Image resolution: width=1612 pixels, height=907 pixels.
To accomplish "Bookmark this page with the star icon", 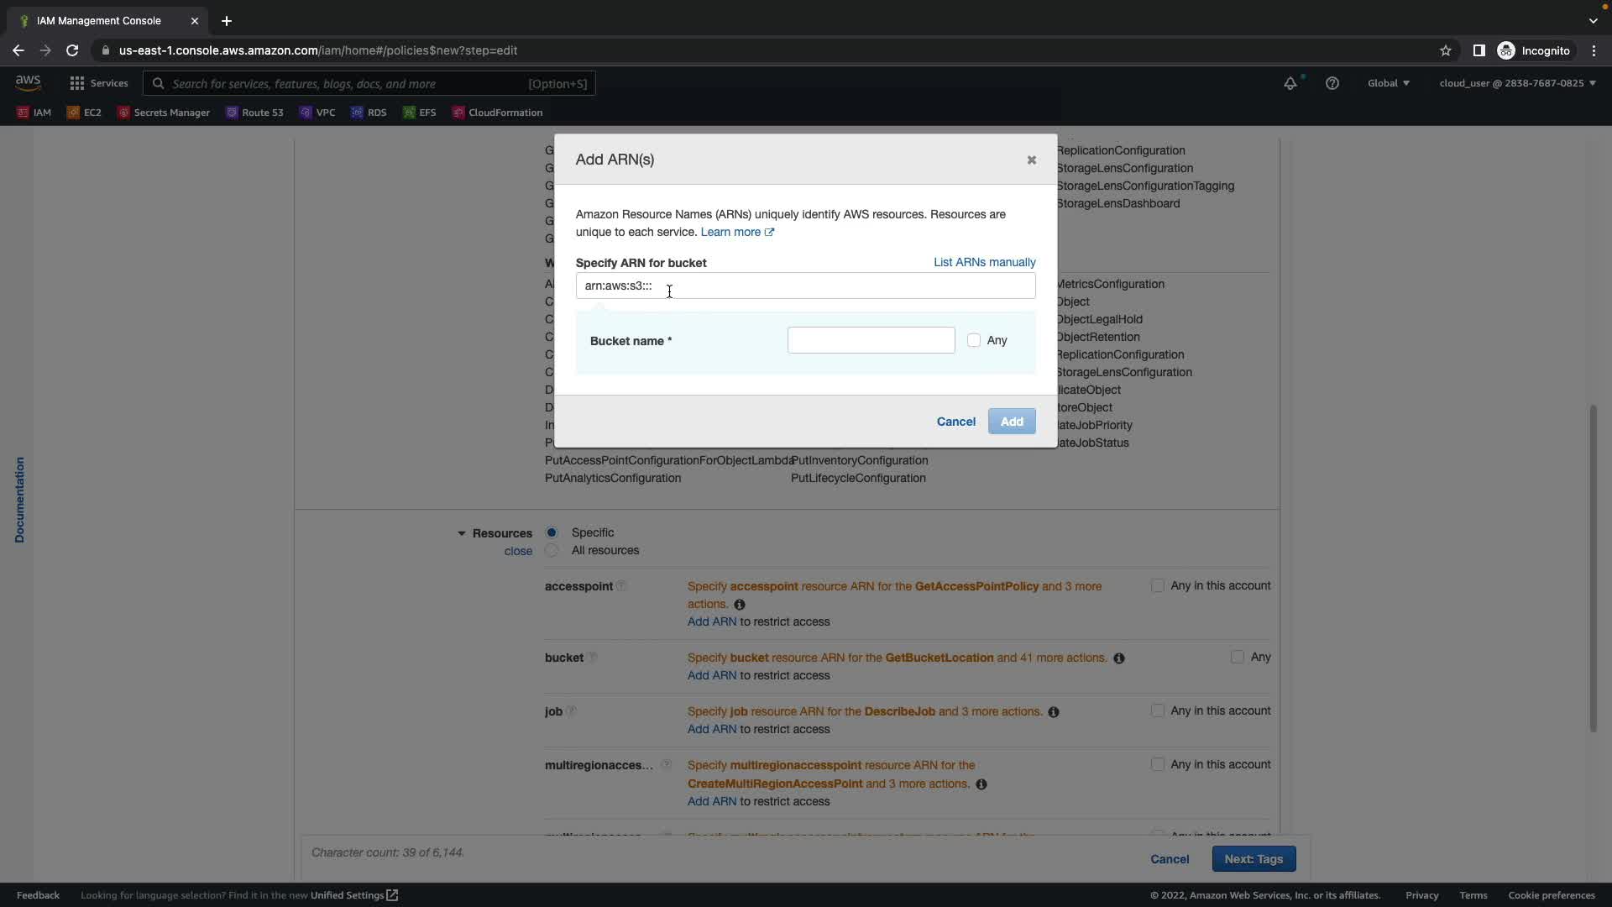I will [x=1445, y=50].
